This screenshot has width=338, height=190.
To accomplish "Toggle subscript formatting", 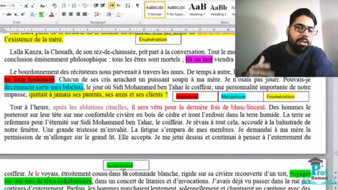I will click(x=16, y=14).
